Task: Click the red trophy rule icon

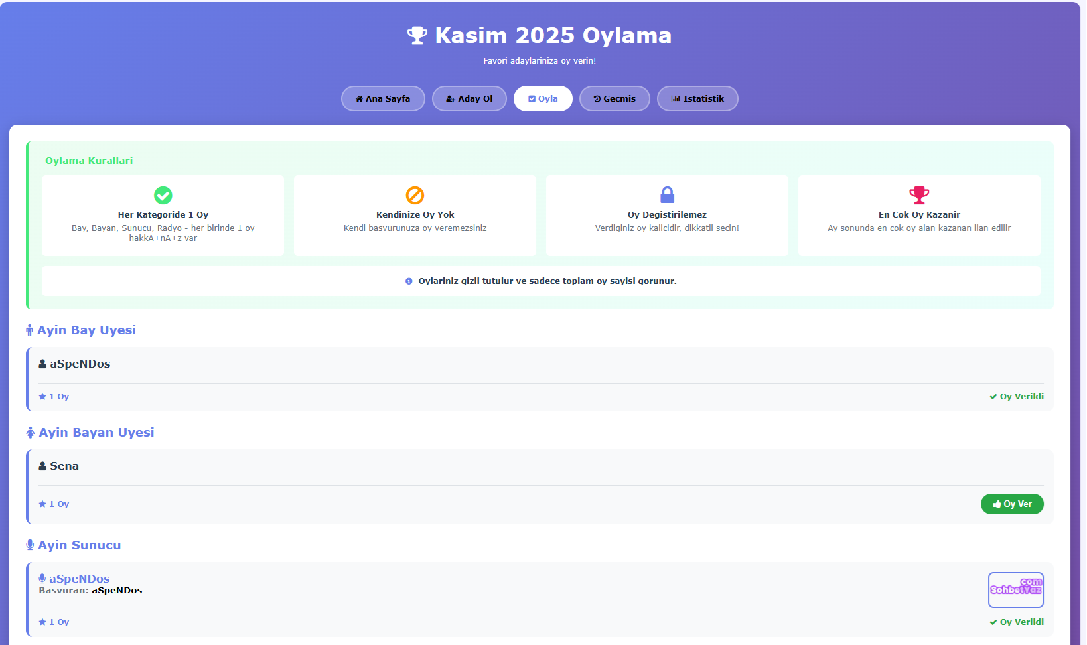Action: tap(919, 195)
